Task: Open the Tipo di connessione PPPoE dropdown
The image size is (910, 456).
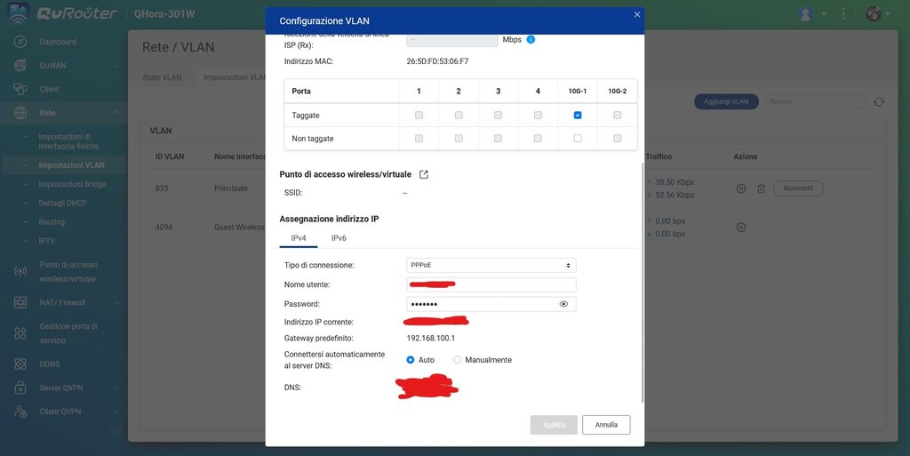Action: tap(491, 265)
